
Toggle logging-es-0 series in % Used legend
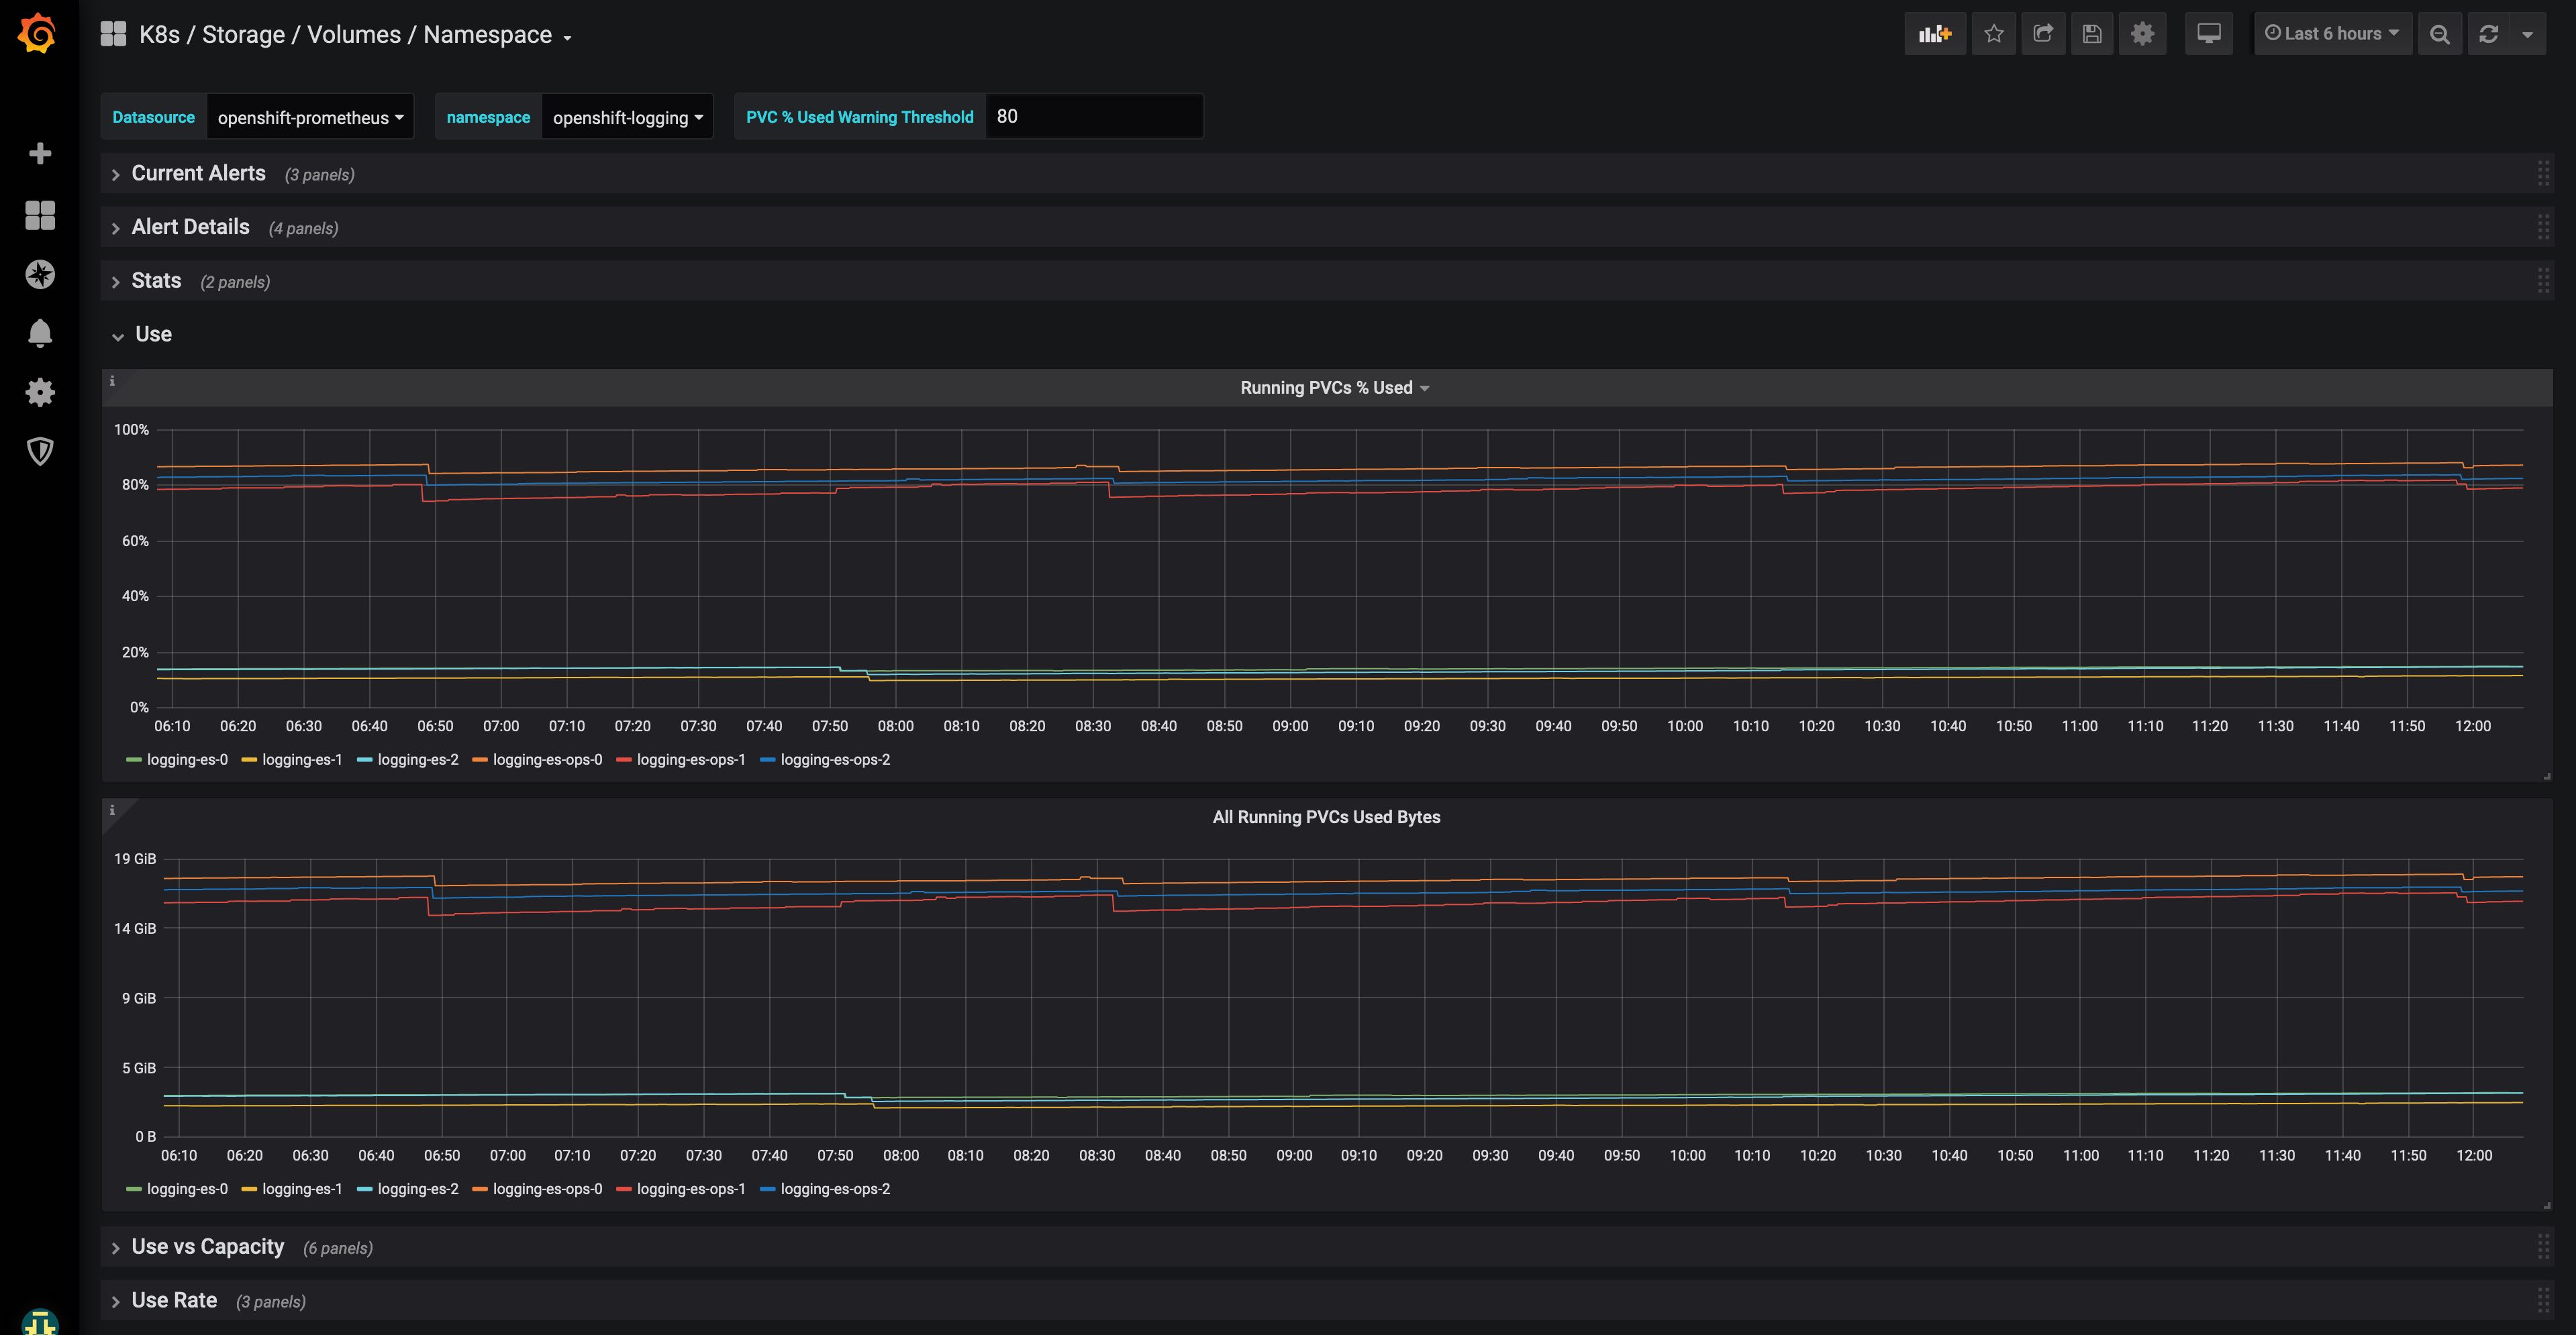pos(186,759)
